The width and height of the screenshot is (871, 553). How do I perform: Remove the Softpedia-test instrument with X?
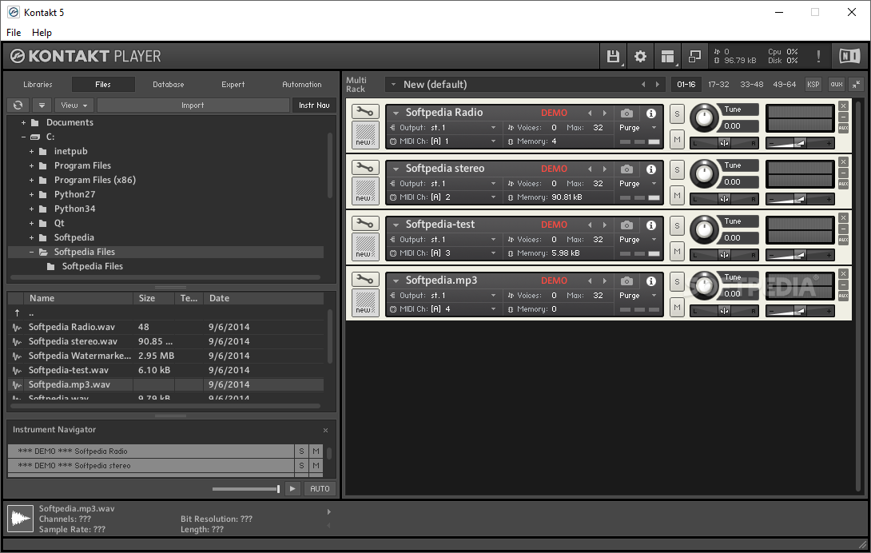tap(843, 218)
